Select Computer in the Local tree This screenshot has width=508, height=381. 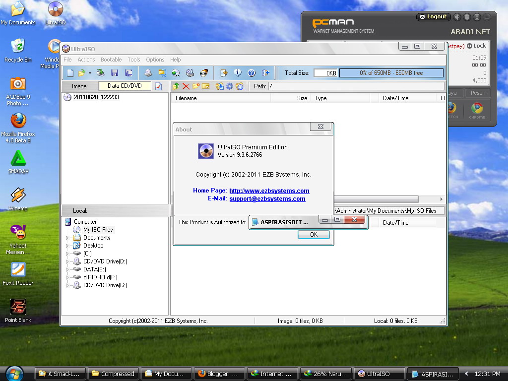[85, 222]
